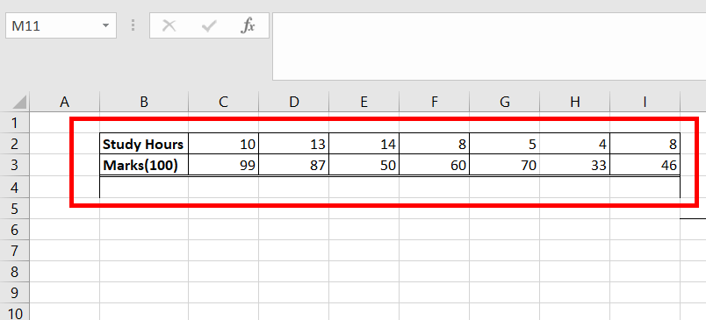This screenshot has height=320, width=706.
Task: Select the cell containing 4
Action: coord(574,144)
